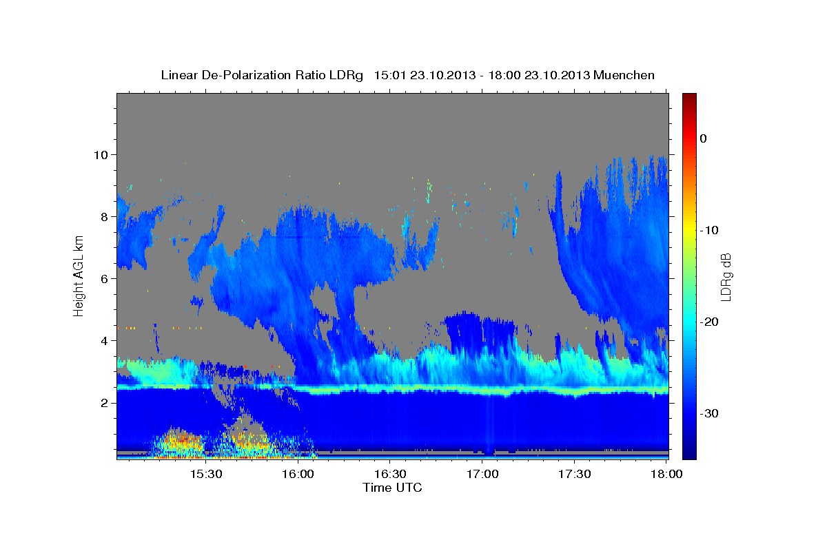Click the 18:00 time tick label
This screenshot has width=827, height=551.
[666, 475]
